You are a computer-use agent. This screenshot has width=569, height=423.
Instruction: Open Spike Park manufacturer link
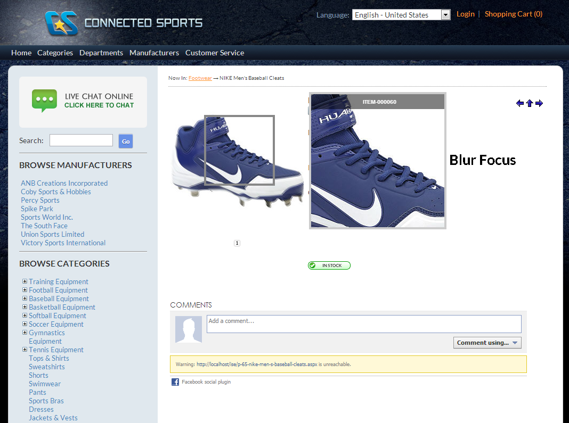[37, 209]
